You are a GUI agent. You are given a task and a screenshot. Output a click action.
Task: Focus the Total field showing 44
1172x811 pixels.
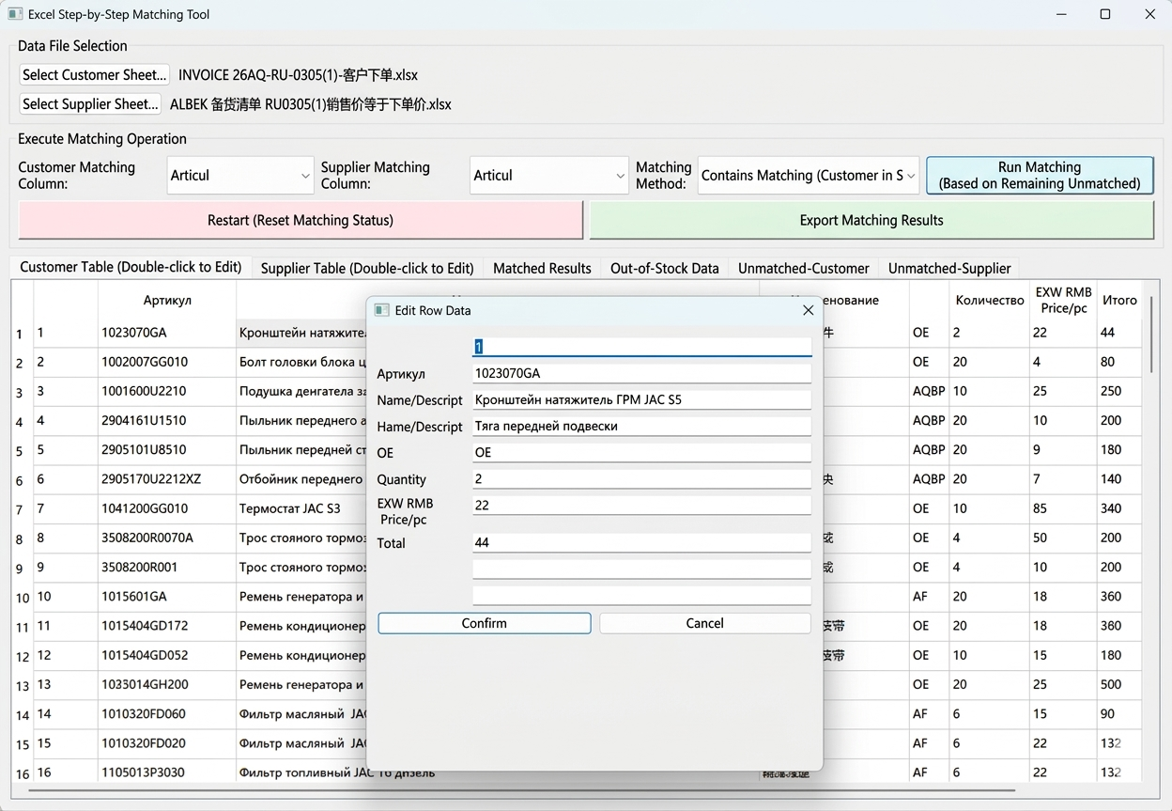[640, 542]
